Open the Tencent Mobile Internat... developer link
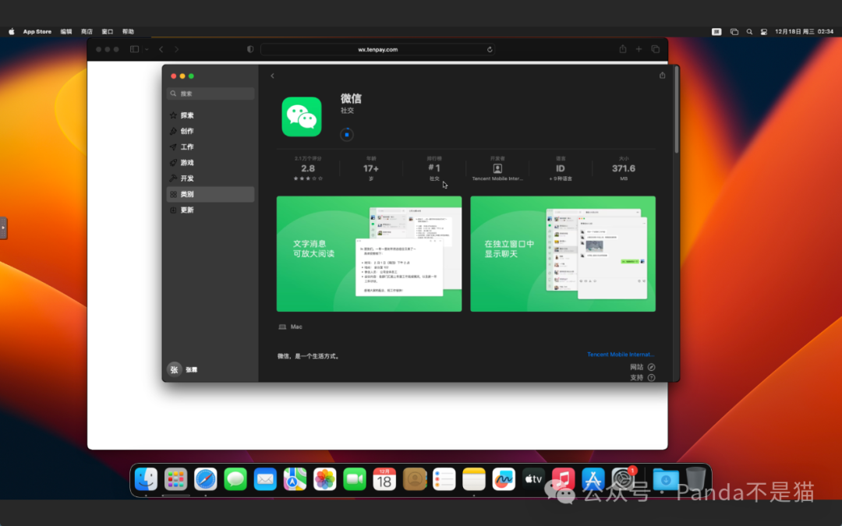The height and width of the screenshot is (526, 842). point(621,355)
